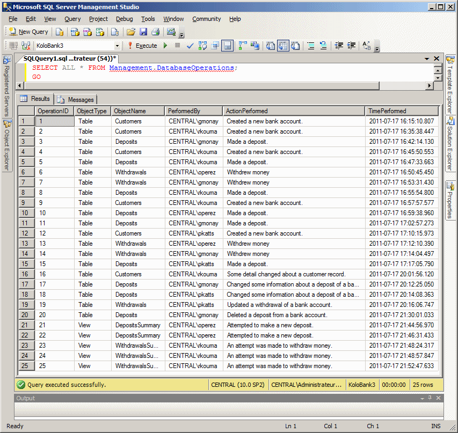
Task: Click the Change Connection icon
Action: coord(26,46)
